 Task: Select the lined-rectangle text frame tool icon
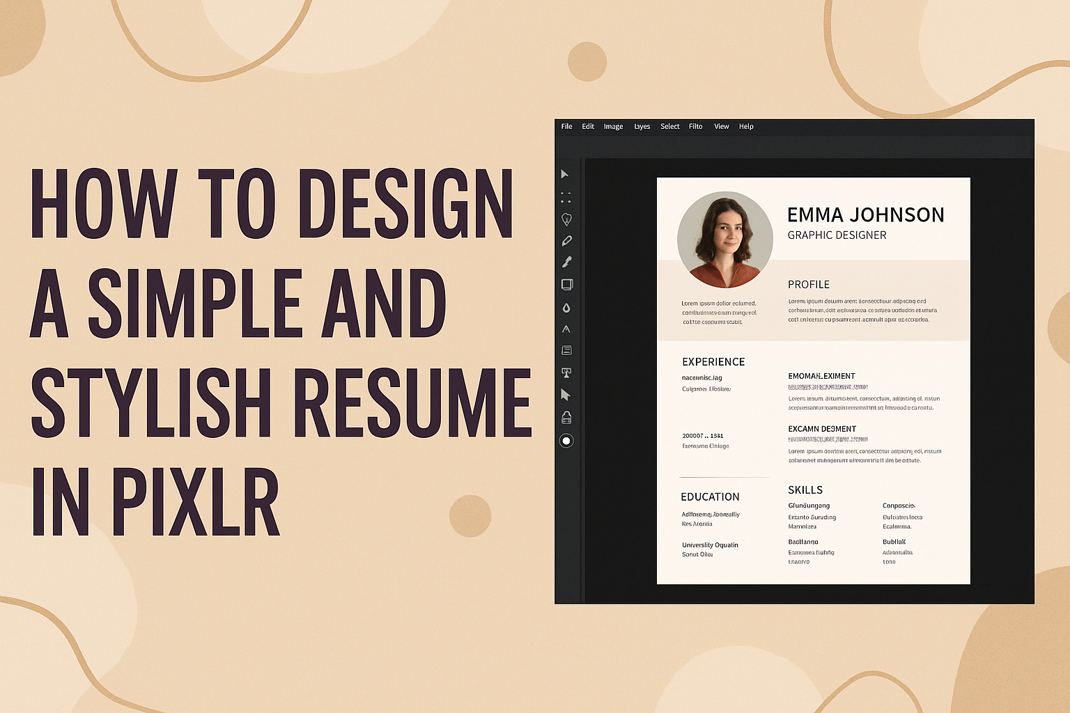pos(566,350)
